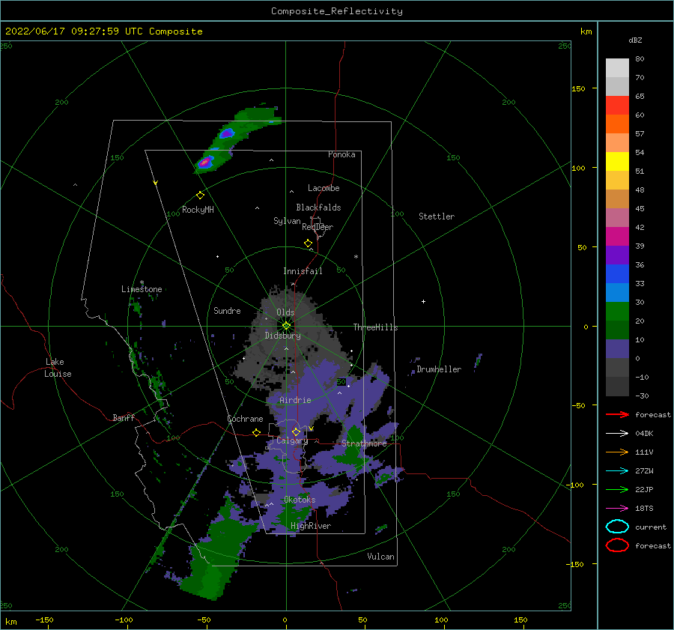Click the Stettler city label

[x=437, y=216]
